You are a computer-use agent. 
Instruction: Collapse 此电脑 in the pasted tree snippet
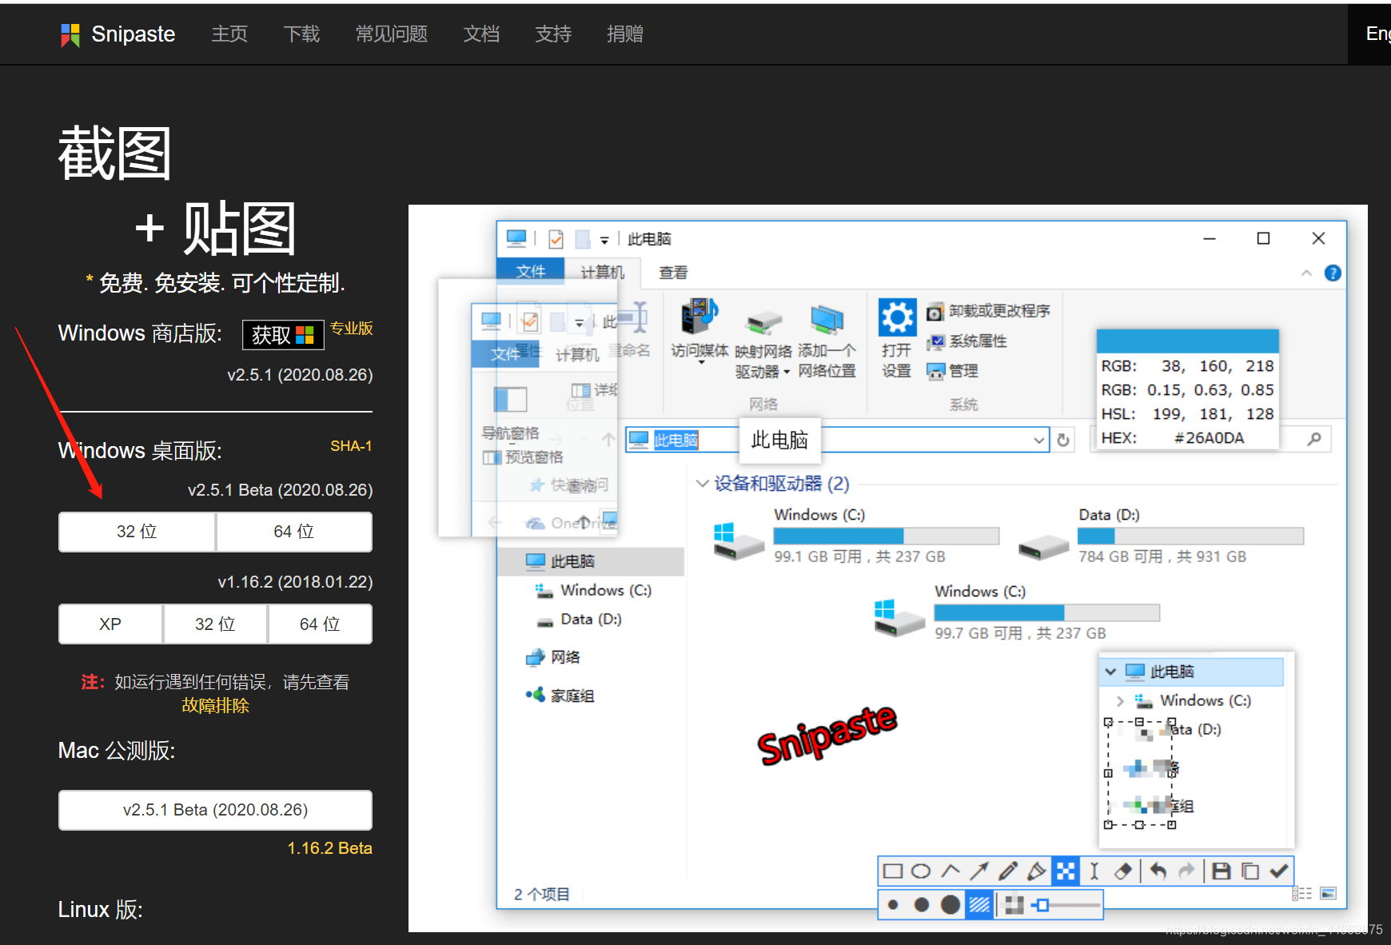click(x=1110, y=672)
